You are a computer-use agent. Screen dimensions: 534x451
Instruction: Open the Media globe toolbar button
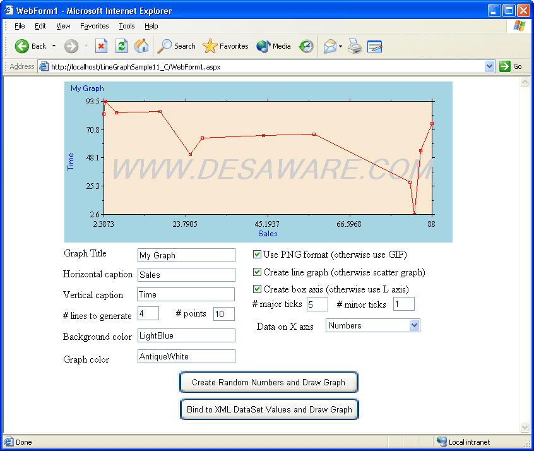pyautogui.click(x=273, y=46)
